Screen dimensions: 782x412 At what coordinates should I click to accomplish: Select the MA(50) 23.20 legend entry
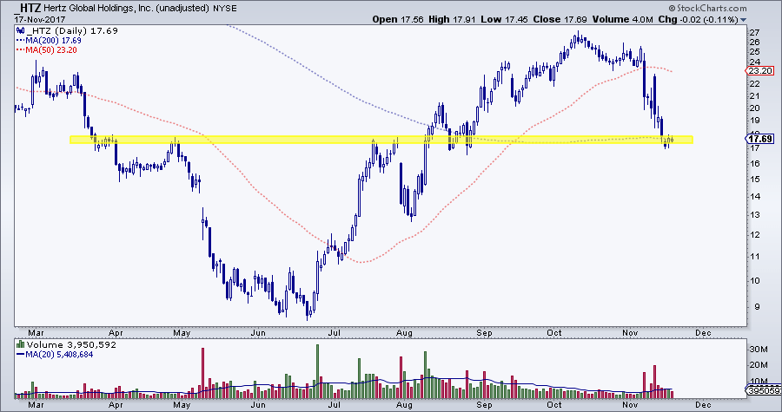pos(45,51)
